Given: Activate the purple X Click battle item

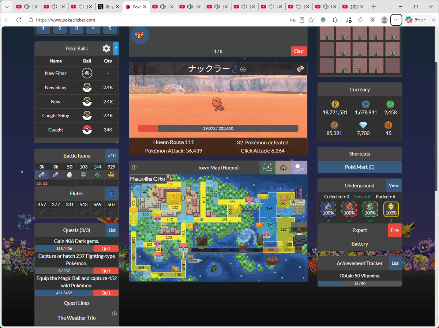Looking at the screenshot, I should click(x=56, y=175).
